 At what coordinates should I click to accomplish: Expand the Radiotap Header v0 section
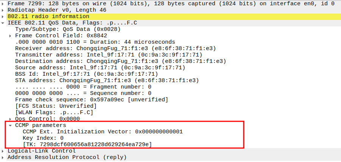3,10
